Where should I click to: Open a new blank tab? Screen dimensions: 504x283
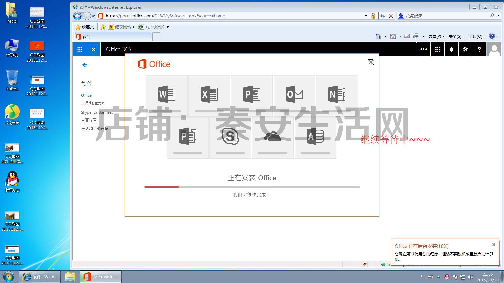coord(156,37)
